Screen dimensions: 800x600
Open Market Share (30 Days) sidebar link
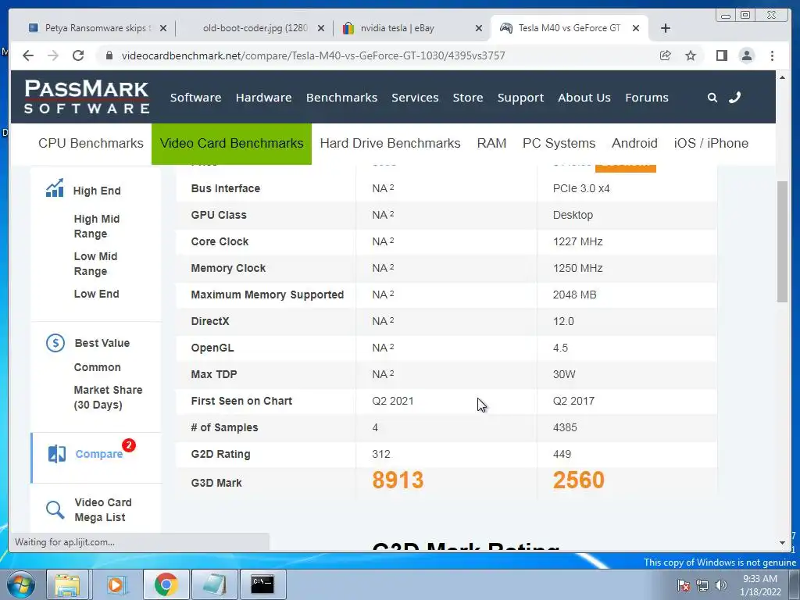point(108,397)
